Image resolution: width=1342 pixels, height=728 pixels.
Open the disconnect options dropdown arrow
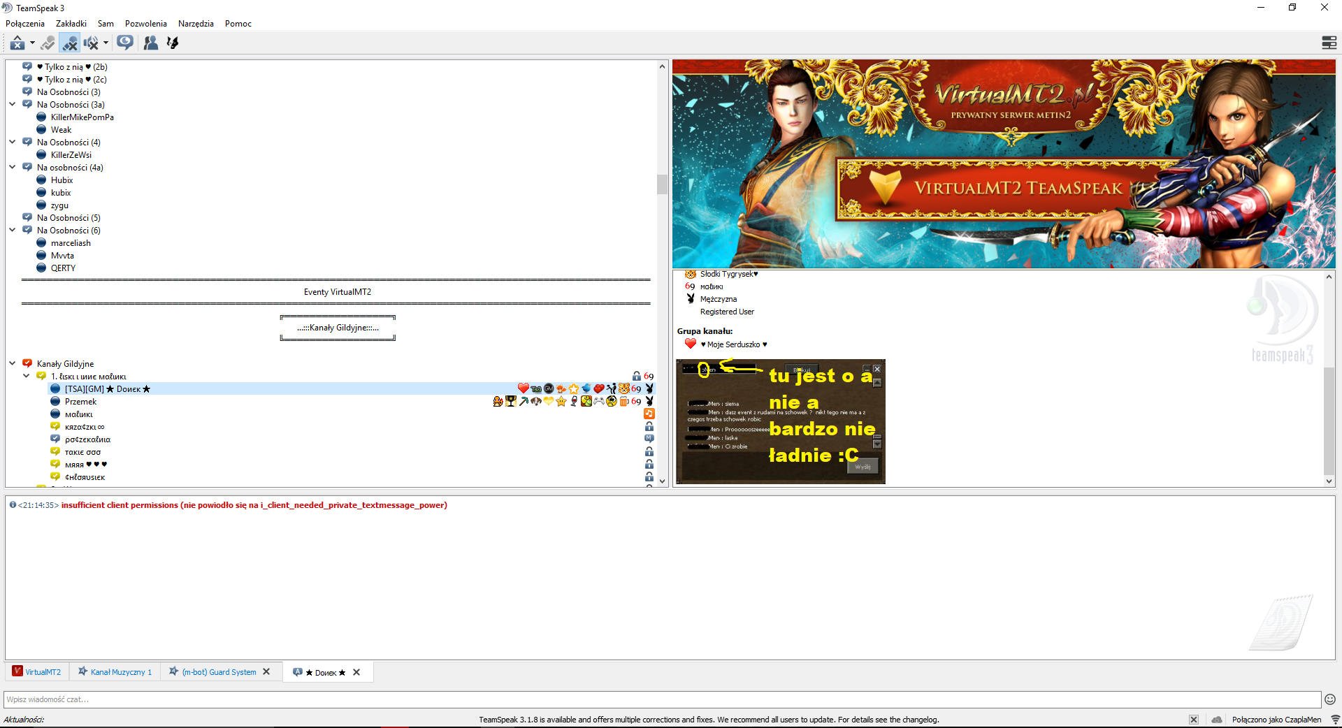(33, 43)
